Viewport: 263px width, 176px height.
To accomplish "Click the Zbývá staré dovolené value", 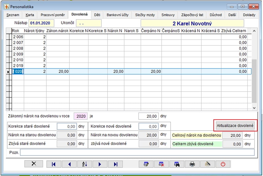I will pos(67,144).
